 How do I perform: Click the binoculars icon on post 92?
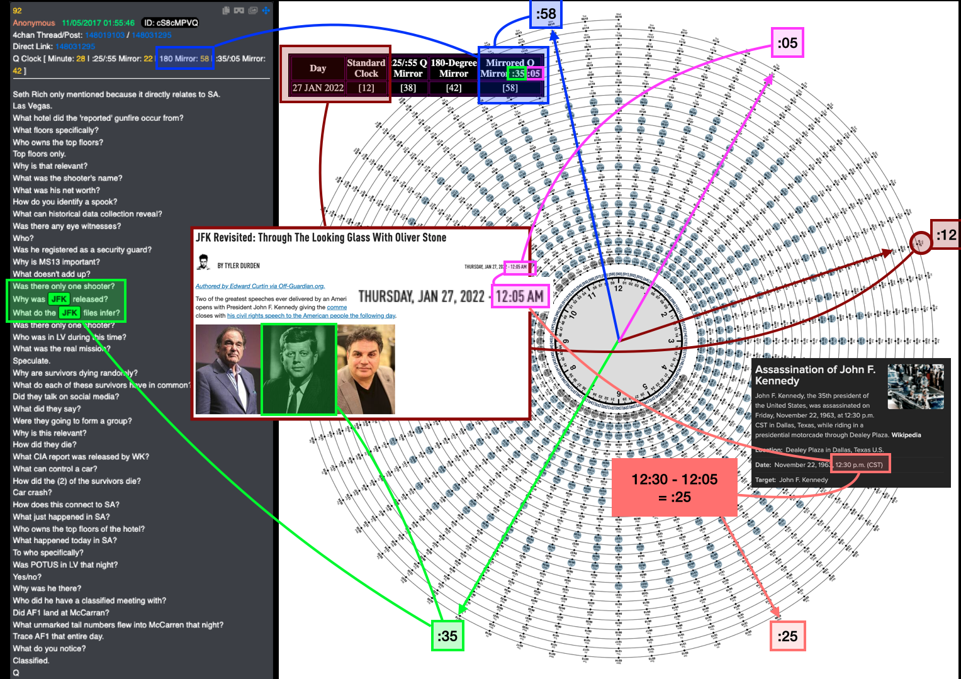pyautogui.click(x=239, y=10)
